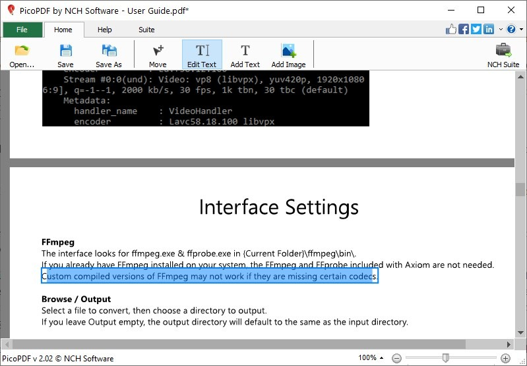Image resolution: width=527 pixels, height=366 pixels.
Task: Save the document with the Save icon
Action: click(65, 55)
